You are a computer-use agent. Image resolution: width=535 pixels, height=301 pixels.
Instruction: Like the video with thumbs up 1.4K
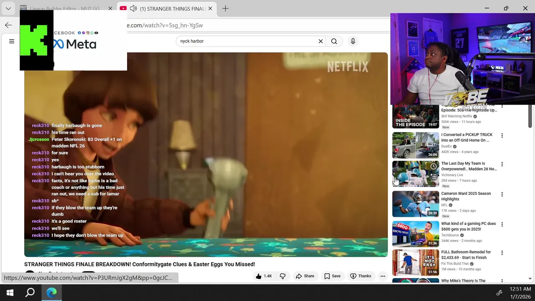[x=264, y=276]
